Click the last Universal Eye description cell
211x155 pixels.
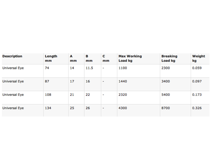pos(13,108)
